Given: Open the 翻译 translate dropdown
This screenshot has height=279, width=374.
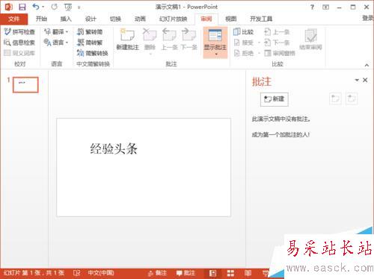Looking at the screenshot, I should [x=56, y=31].
